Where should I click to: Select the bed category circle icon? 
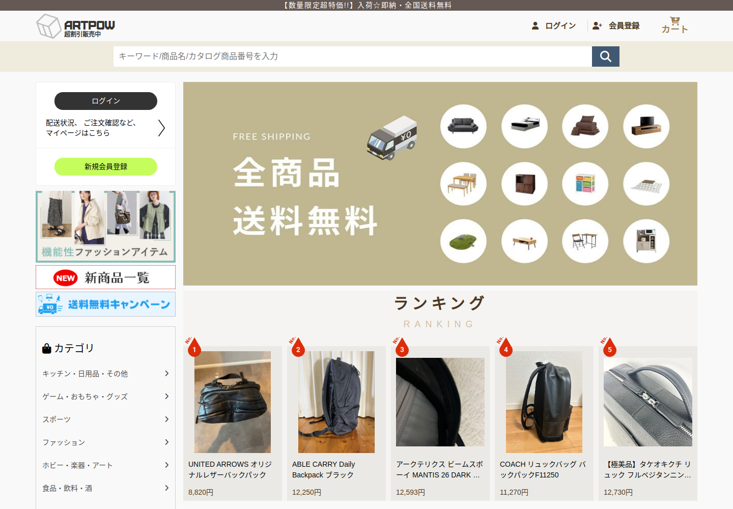524,126
